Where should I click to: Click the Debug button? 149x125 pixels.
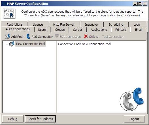[x=13, y=119]
